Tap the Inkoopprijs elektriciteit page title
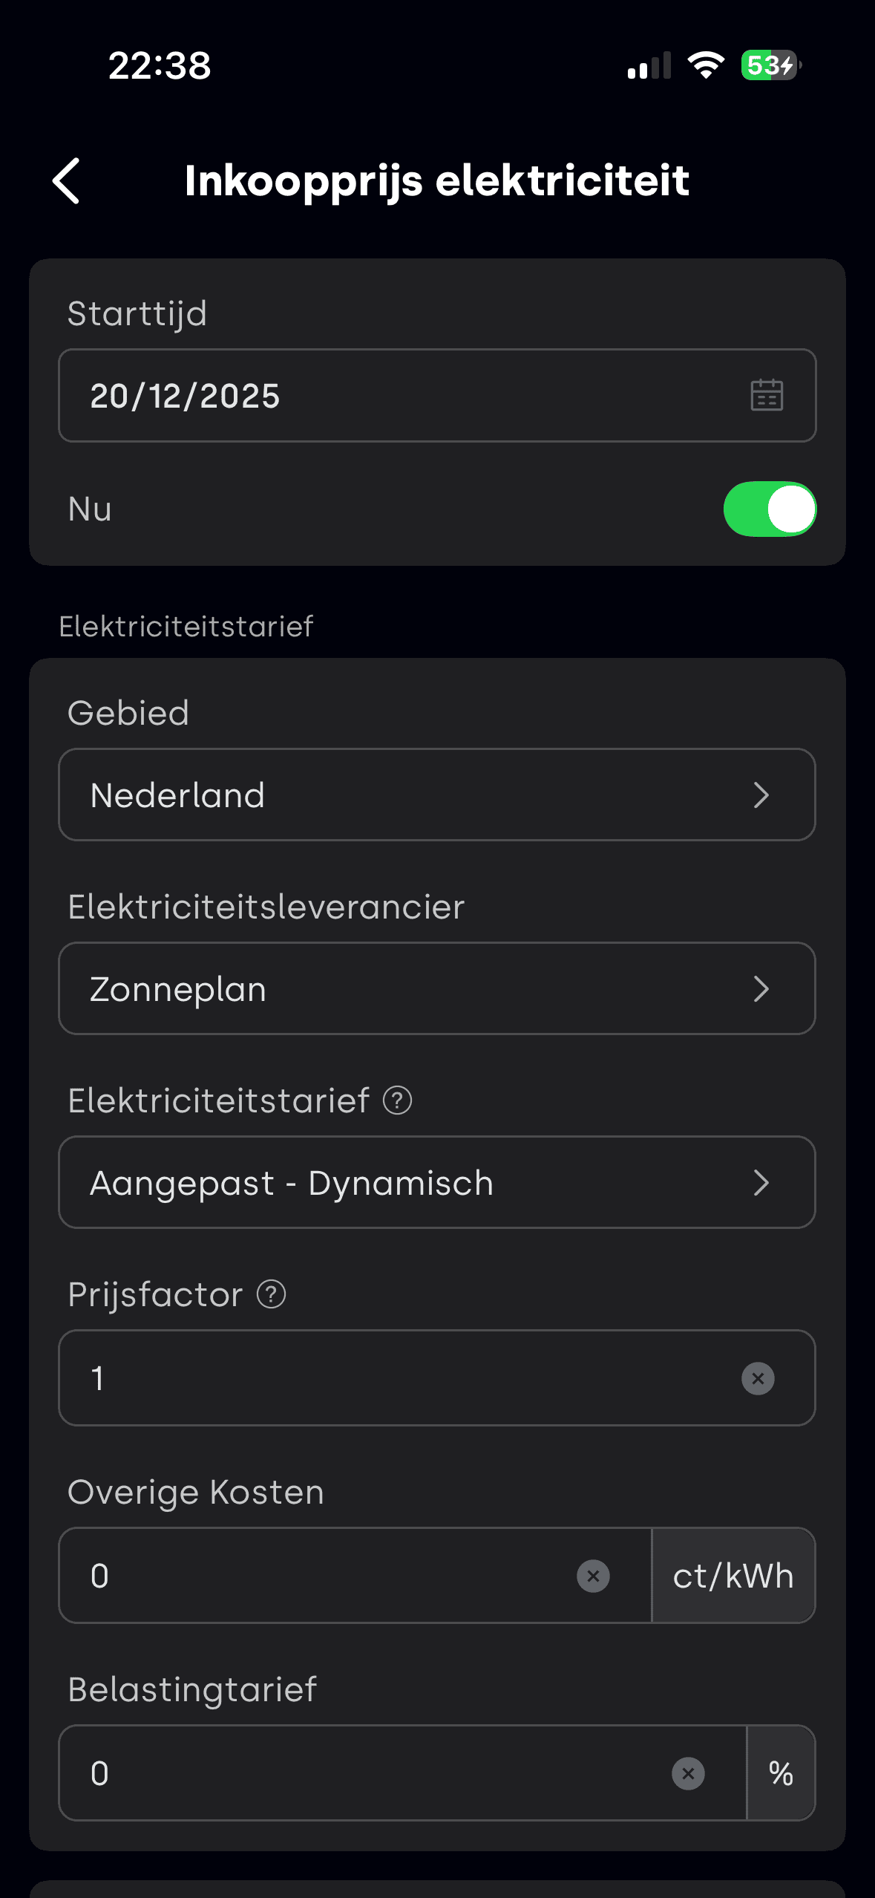This screenshot has height=1898, width=875. 436,180
